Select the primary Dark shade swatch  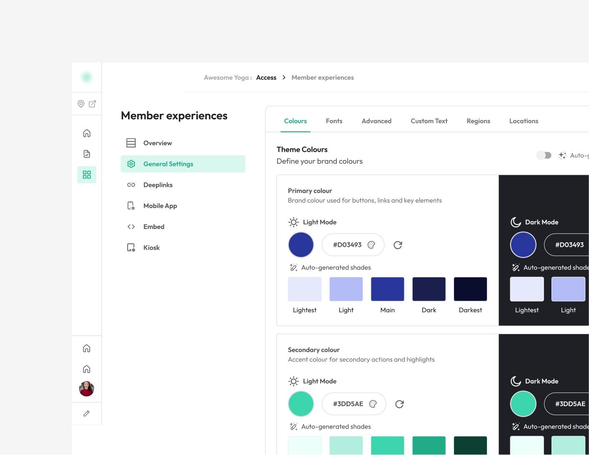tap(429, 289)
